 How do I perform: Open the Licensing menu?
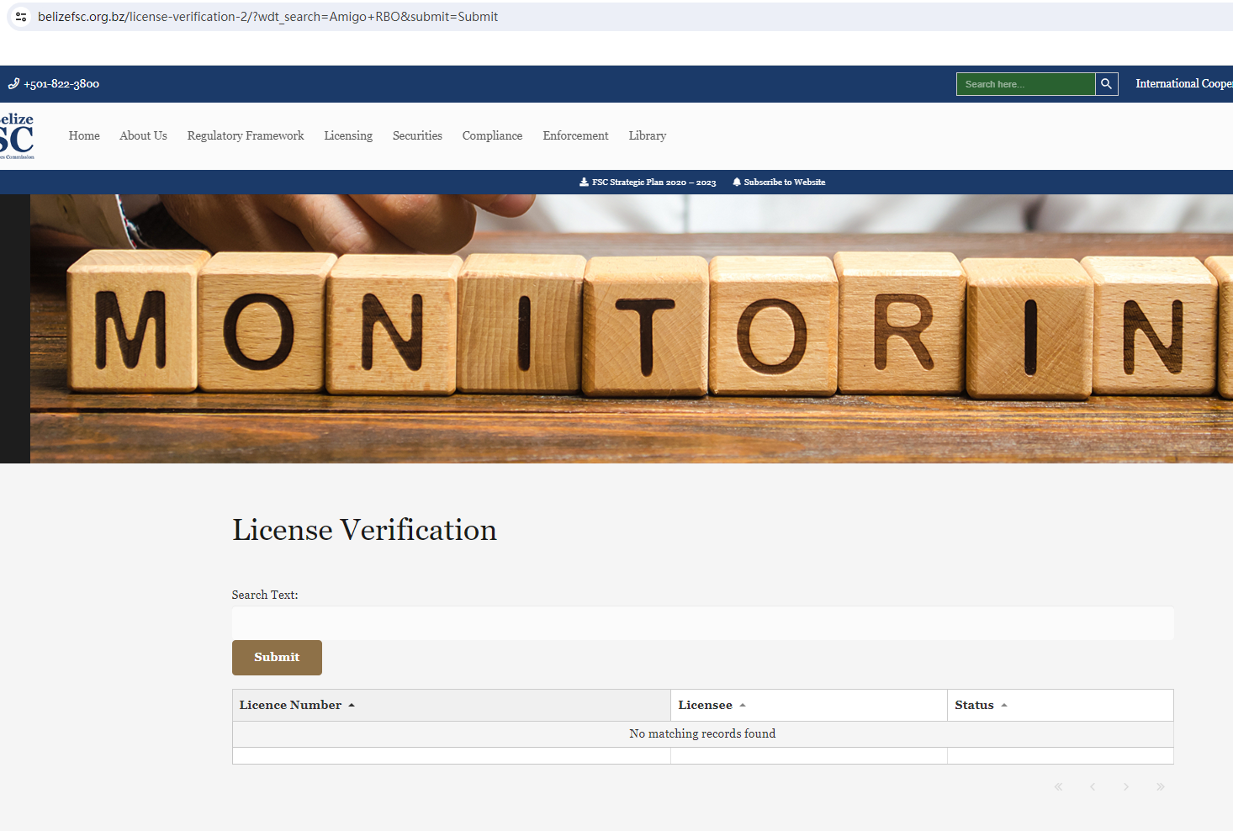pos(348,136)
